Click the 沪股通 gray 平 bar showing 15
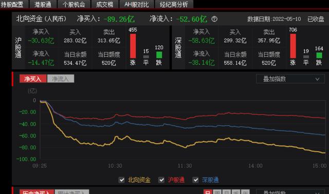Image resolution: width=329 pixels, height=194 pixels. (x=146, y=56)
